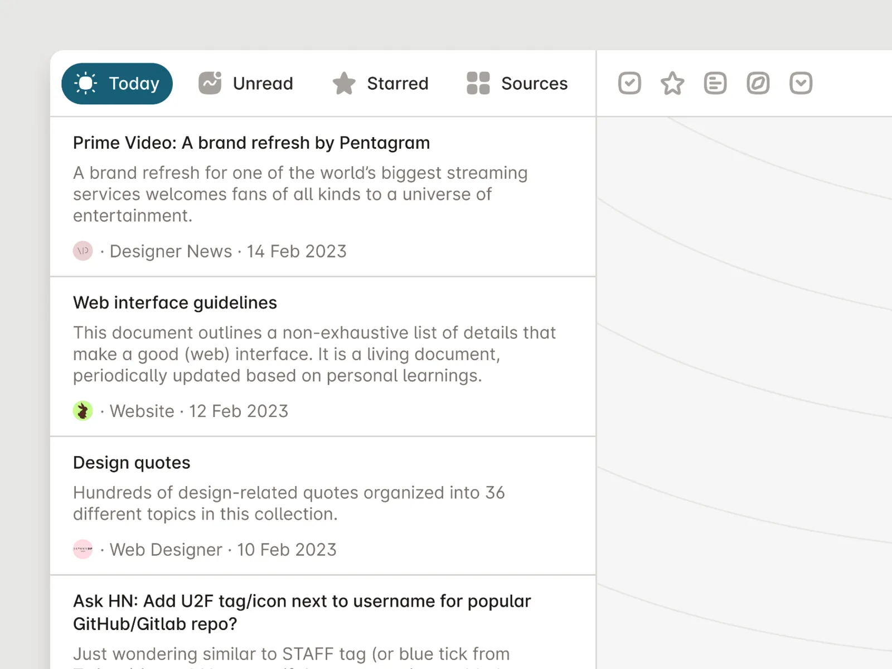
Task: Open the Unread tab
Action: pos(246,84)
